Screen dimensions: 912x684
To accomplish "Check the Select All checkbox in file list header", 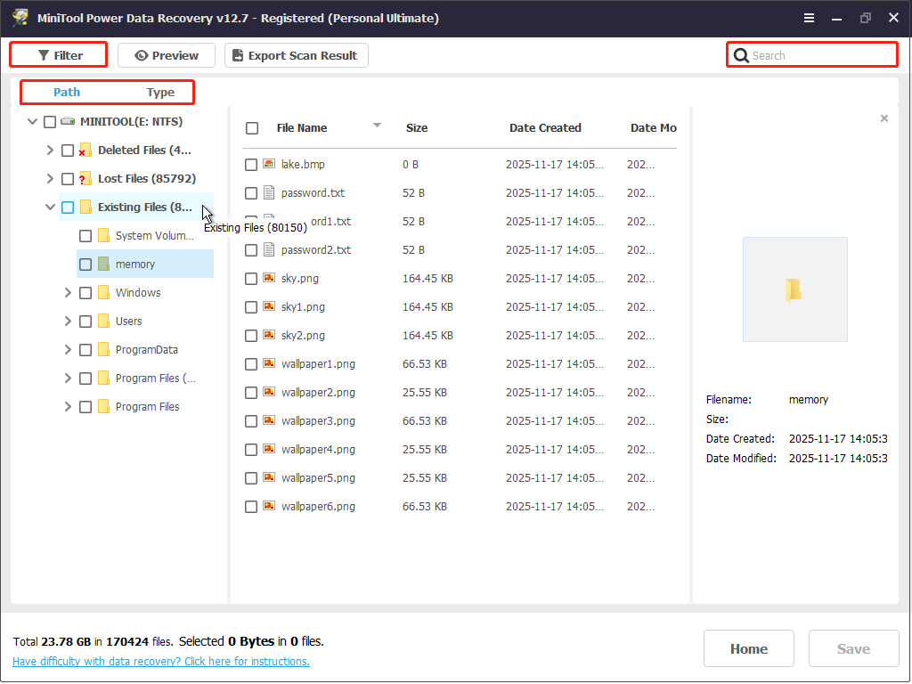I will (x=250, y=126).
